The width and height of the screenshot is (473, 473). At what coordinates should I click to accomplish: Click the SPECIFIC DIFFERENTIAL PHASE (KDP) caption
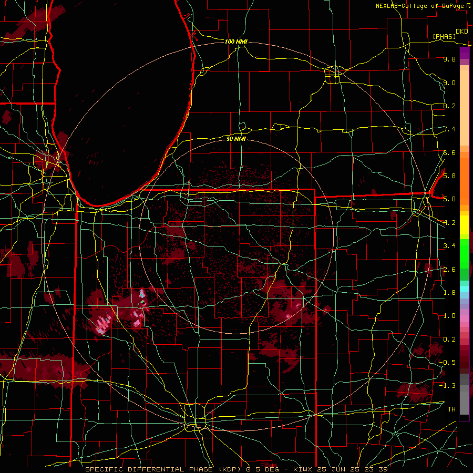[x=164, y=469]
